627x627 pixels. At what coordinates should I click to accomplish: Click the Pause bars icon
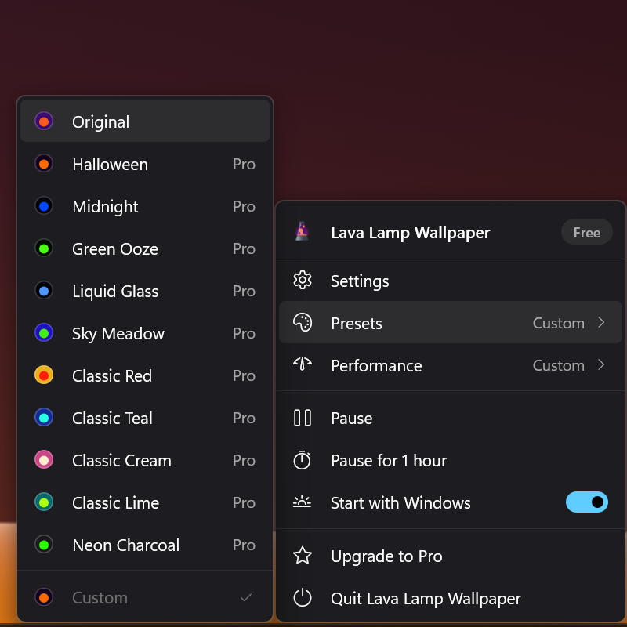(303, 418)
